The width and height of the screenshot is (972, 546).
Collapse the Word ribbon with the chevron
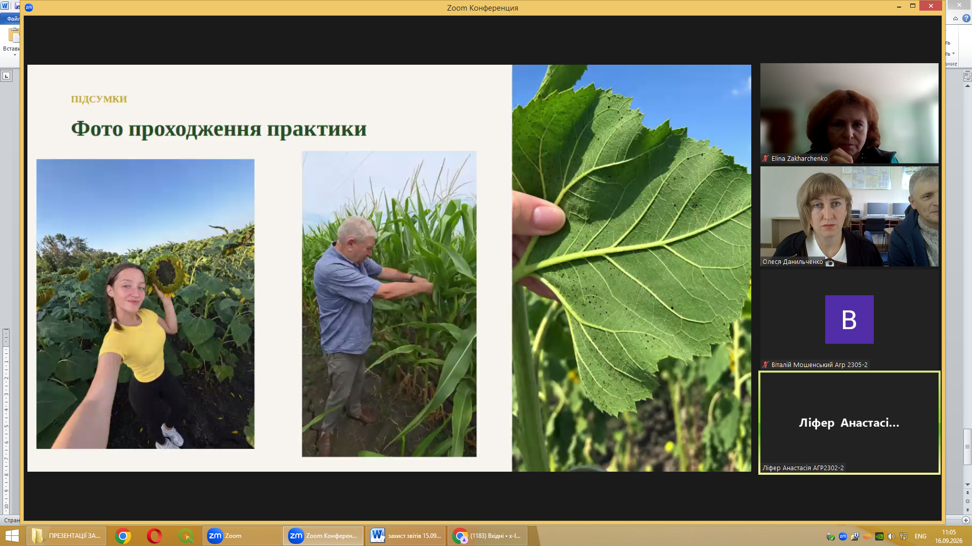click(x=955, y=19)
